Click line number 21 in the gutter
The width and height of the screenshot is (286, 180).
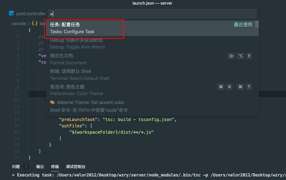pos(17,158)
